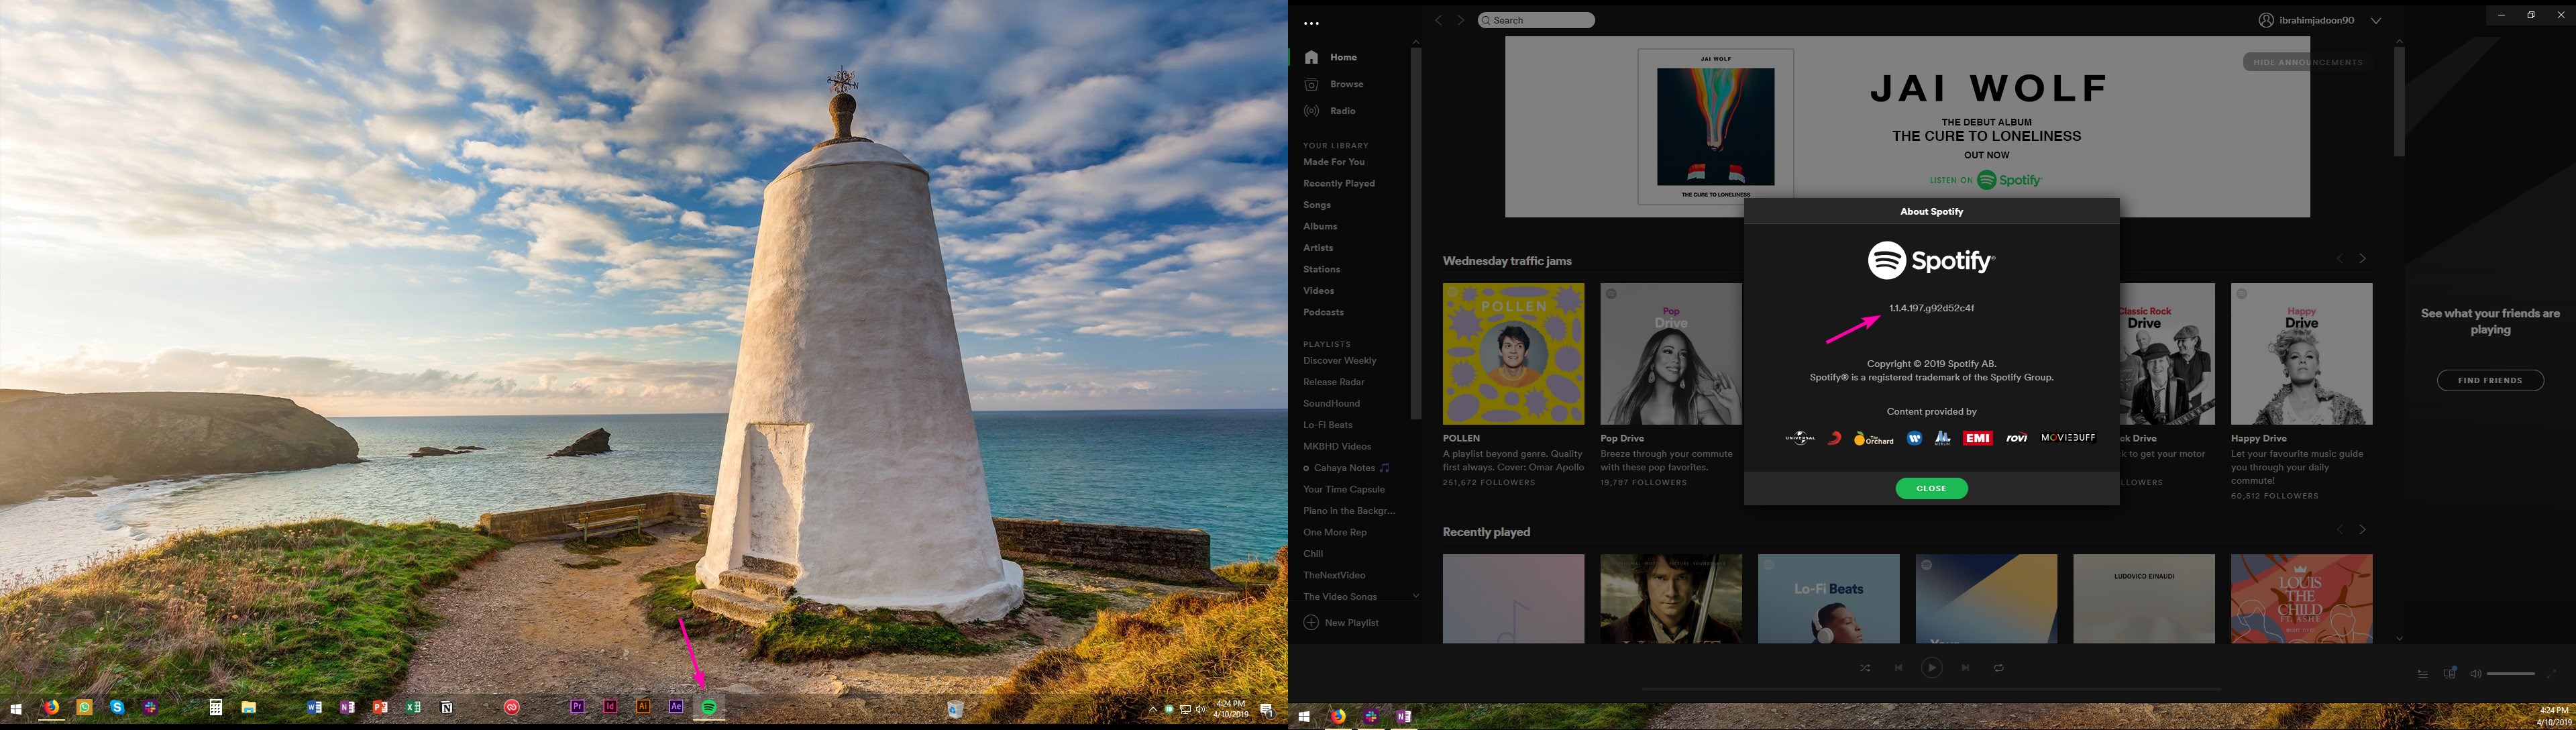The image size is (2576, 730).
Task: Select the Lo-Fi Beats sidebar playlist
Action: point(1327,425)
